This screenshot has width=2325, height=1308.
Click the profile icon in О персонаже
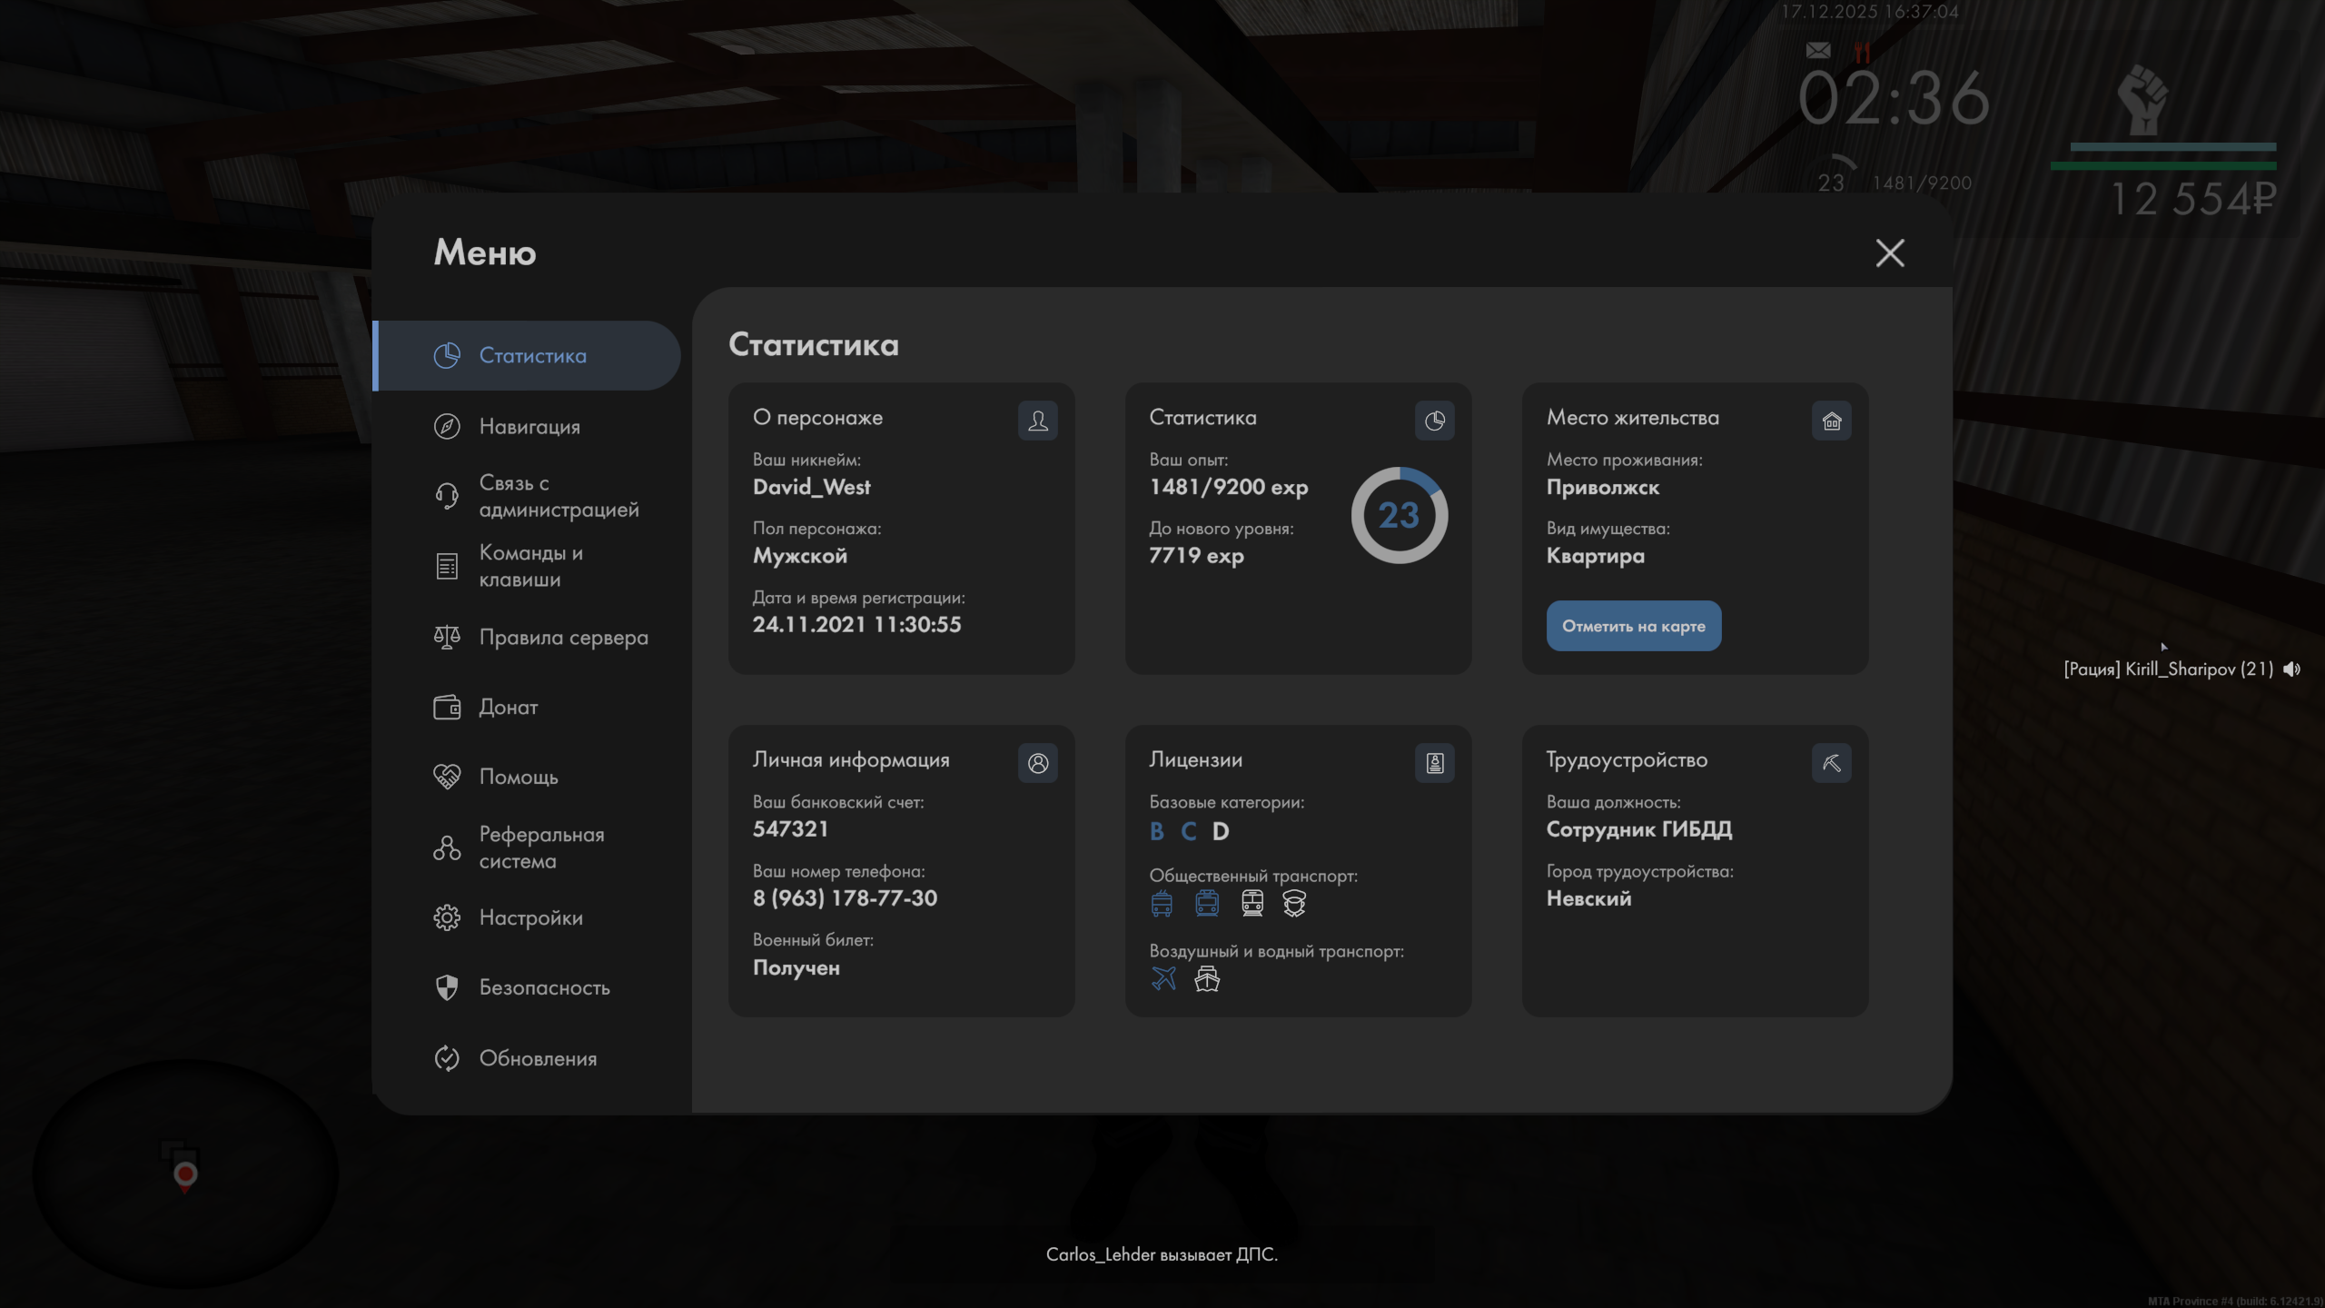pyautogui.click(x=1037, y=421)
